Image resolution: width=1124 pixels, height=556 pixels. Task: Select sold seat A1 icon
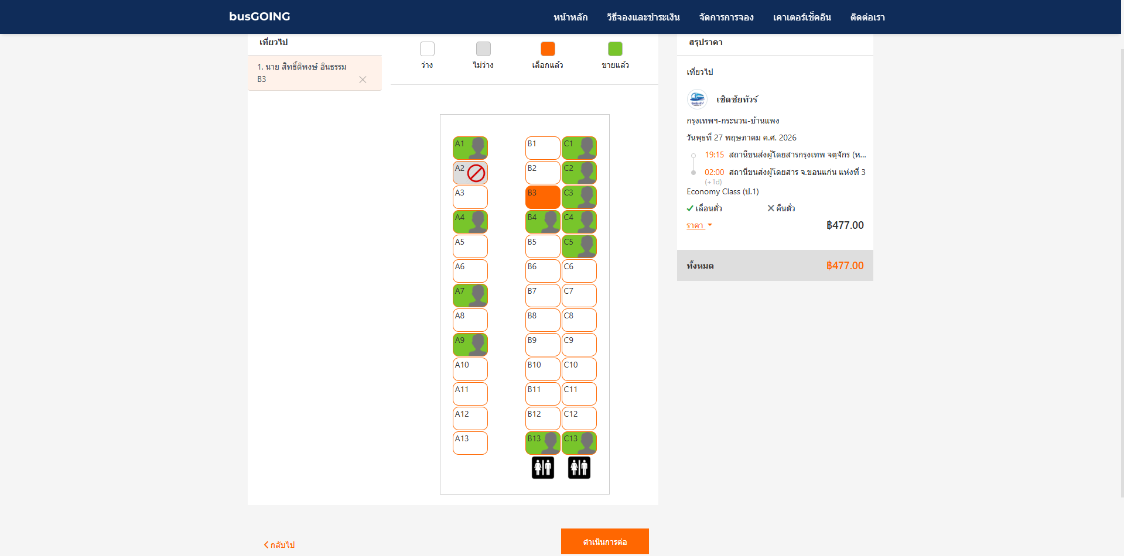pyautogui.click(x=470, y=148)
